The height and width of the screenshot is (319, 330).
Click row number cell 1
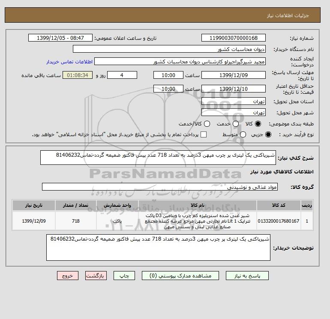pyautogui.click(x=307, y=221)
